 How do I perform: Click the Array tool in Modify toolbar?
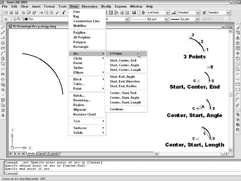point(238,48)
